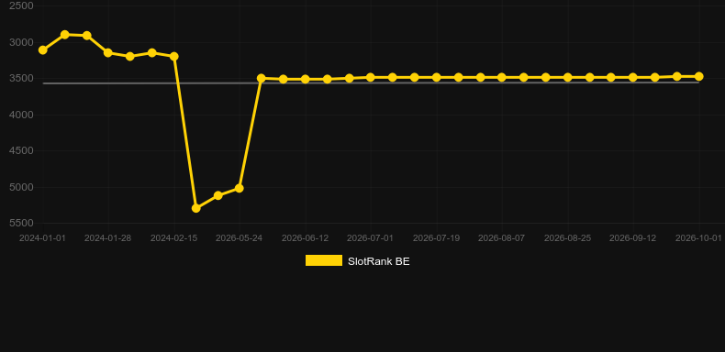This screenshot has width=725, height=352.
Task: Click the 2026-09-12 x-axis date label
Action: click(633, 238)
